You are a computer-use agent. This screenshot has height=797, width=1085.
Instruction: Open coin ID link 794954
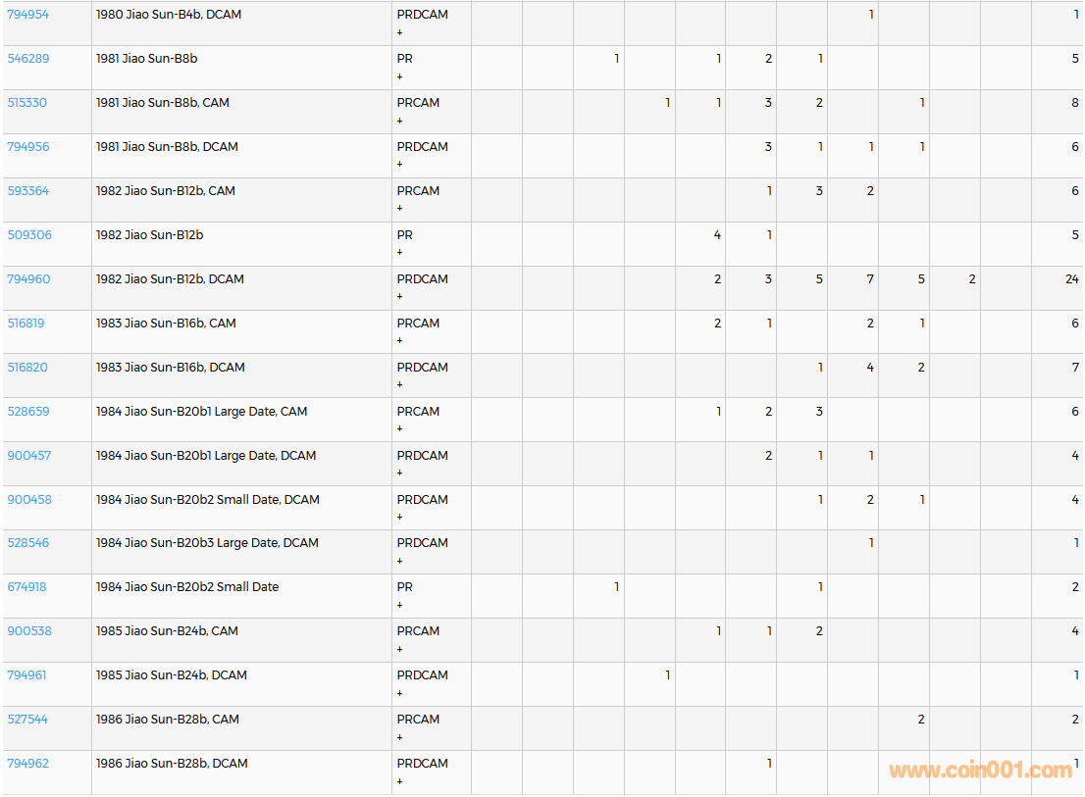click(x=27, y=15)
